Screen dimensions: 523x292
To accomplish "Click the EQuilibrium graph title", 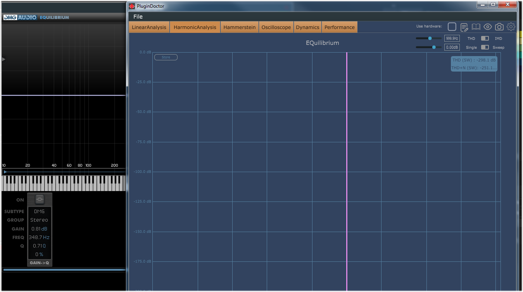I will (x=322, y=43).
